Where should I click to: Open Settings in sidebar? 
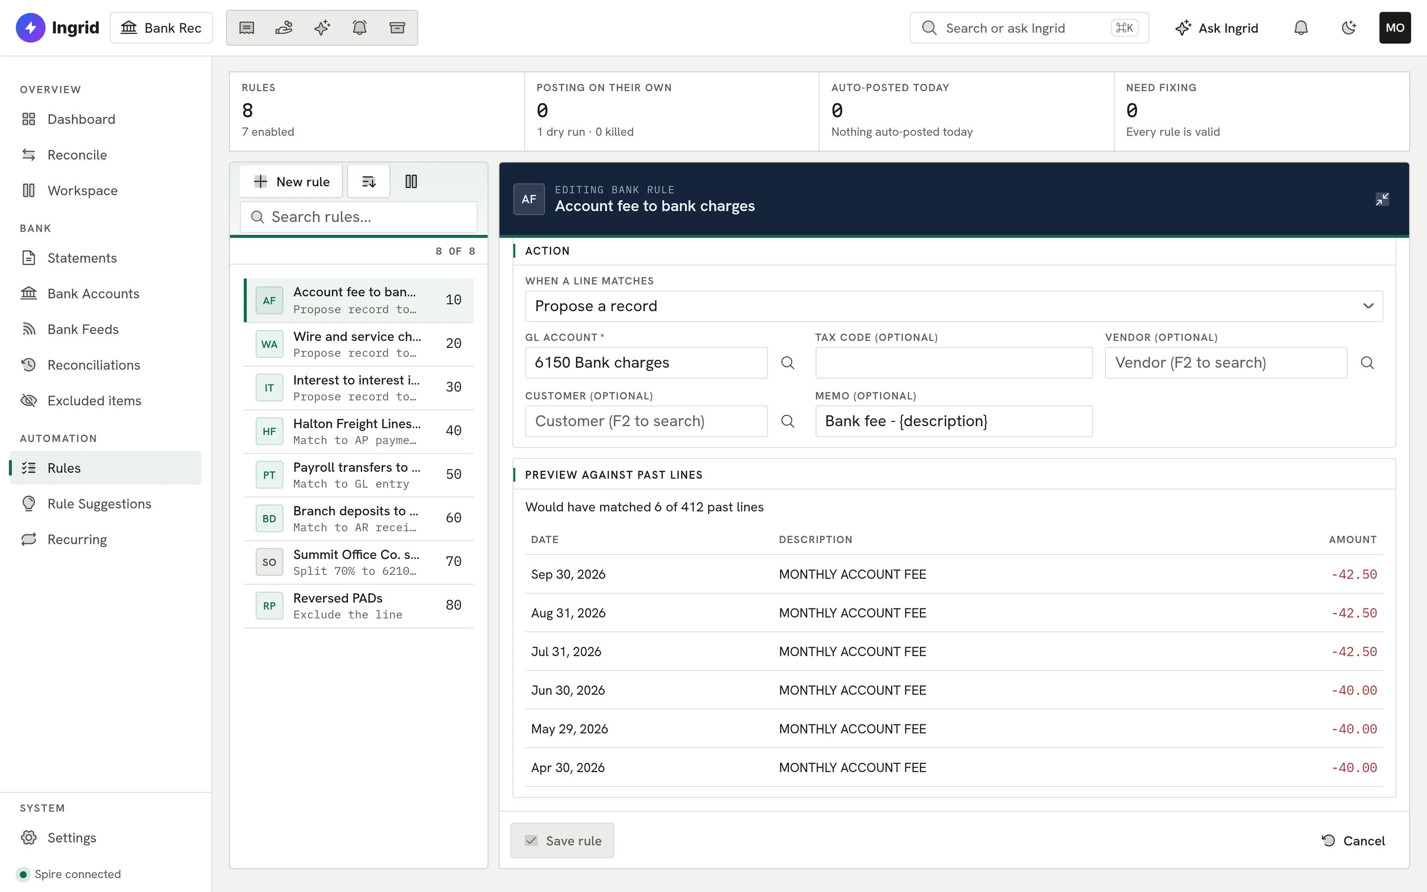[x=105, y=837]
